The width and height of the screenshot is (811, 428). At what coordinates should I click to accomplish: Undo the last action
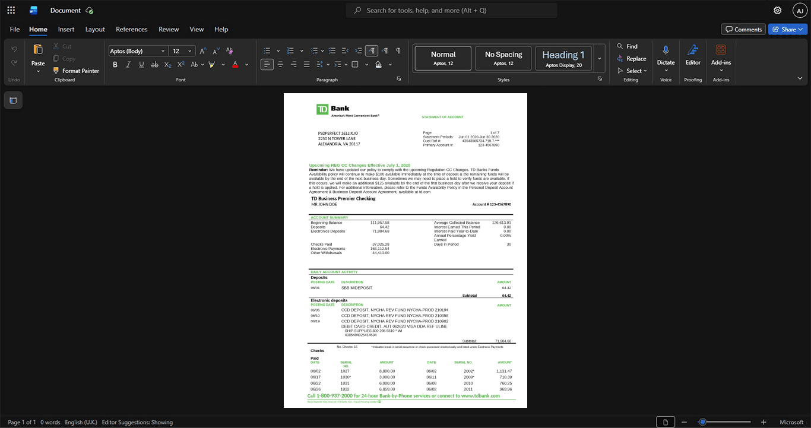14,49
